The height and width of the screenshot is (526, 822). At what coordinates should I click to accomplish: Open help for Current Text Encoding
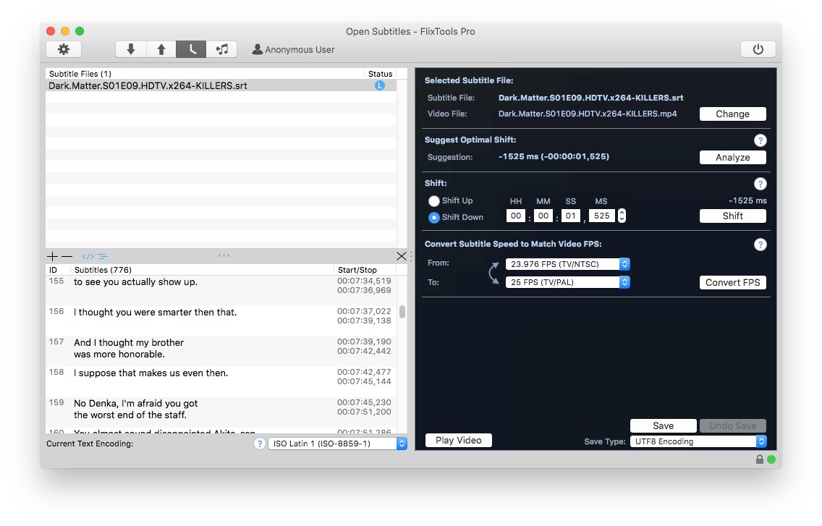click(x=260, y=444)
